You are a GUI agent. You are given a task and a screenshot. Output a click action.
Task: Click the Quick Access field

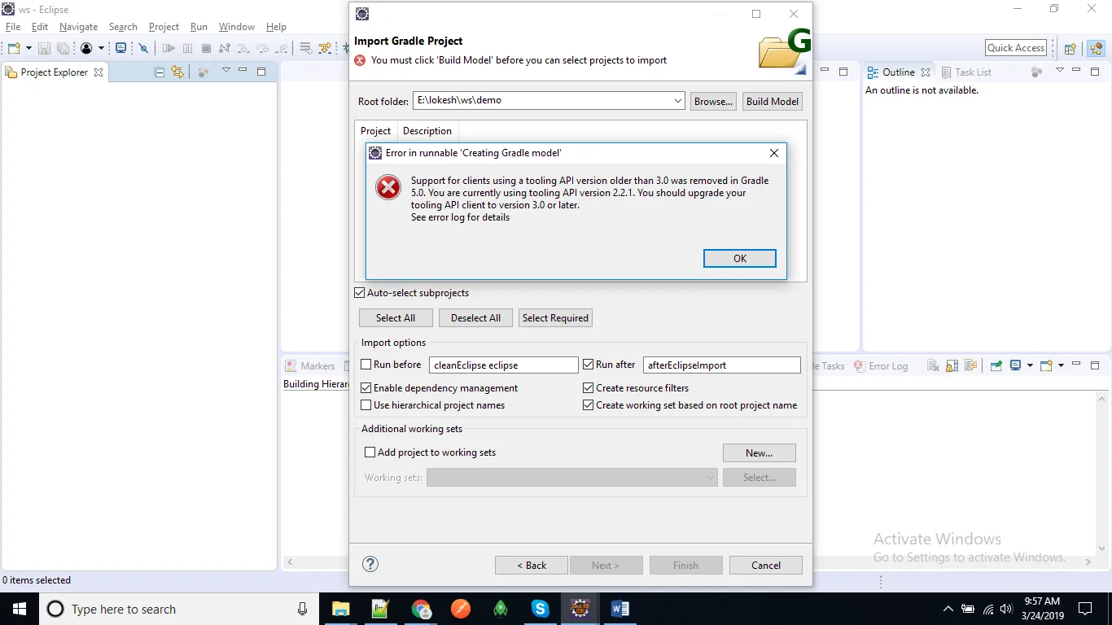point(1016,48)
